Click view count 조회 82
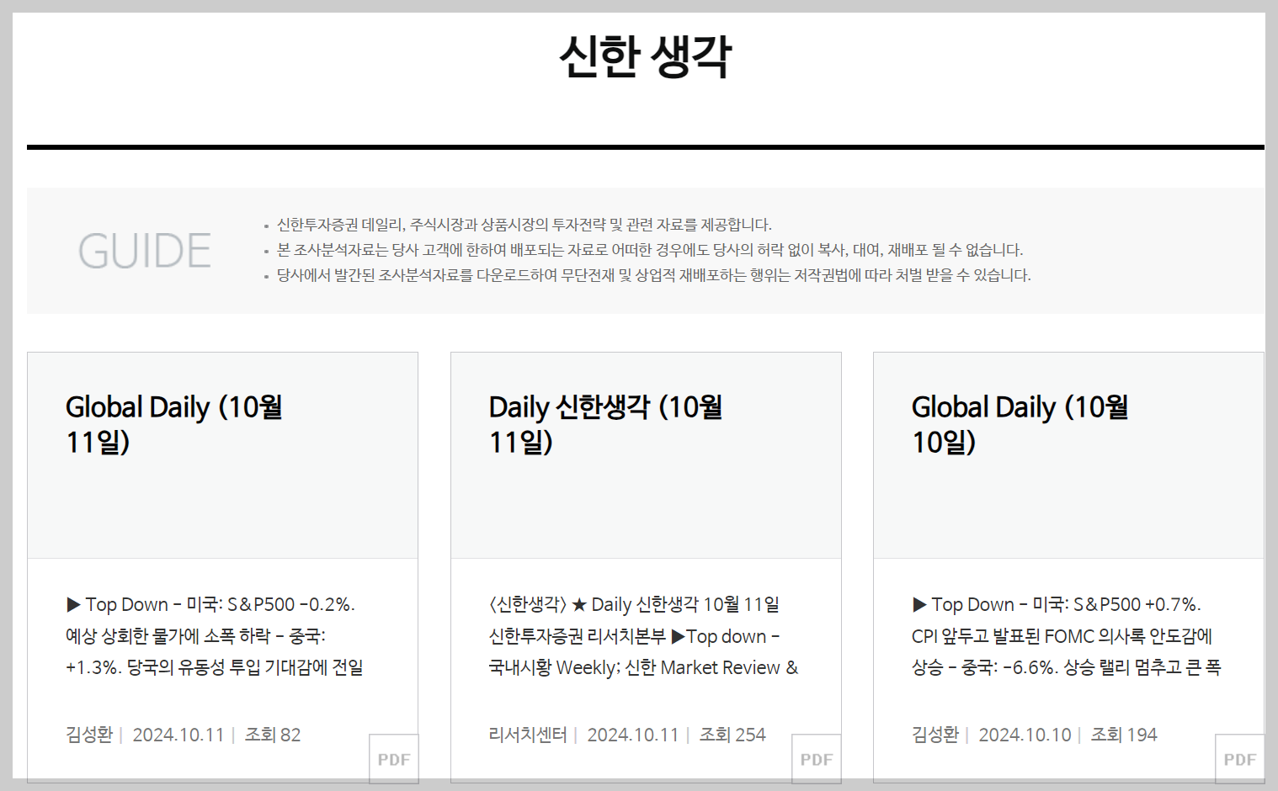Screen dimensions: 1278x791 273,735
